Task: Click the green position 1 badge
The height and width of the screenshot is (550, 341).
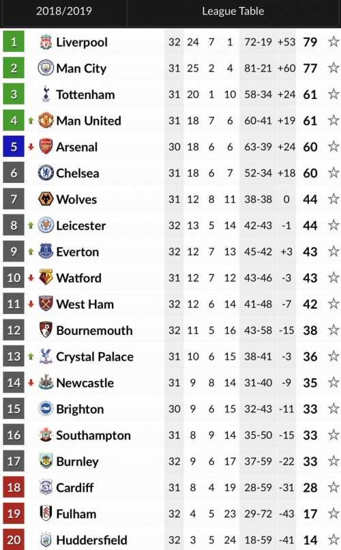Action: [x=14, y=42]
